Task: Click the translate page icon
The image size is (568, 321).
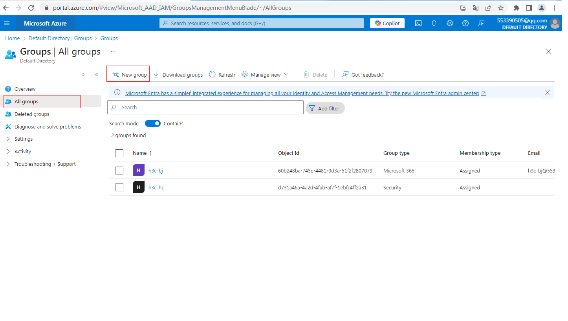Action: (476, 8)
